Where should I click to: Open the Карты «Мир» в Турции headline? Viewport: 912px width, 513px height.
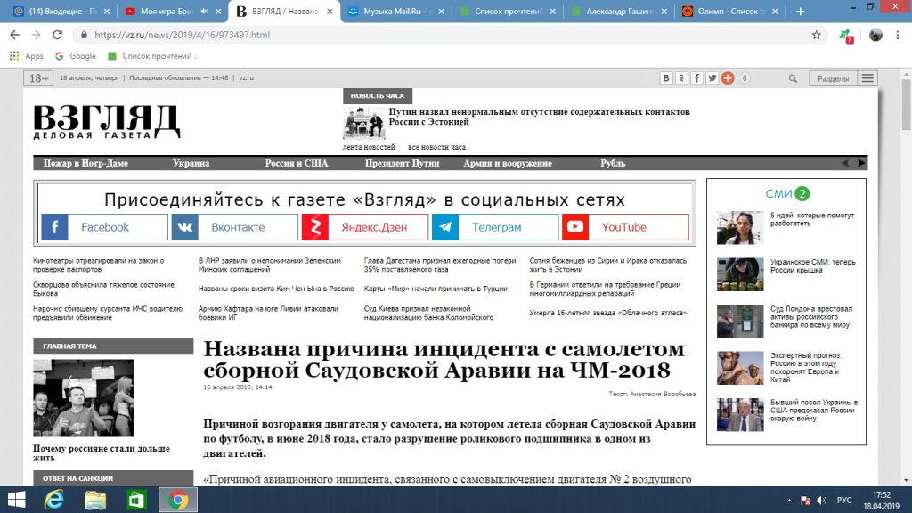point(436,289)
